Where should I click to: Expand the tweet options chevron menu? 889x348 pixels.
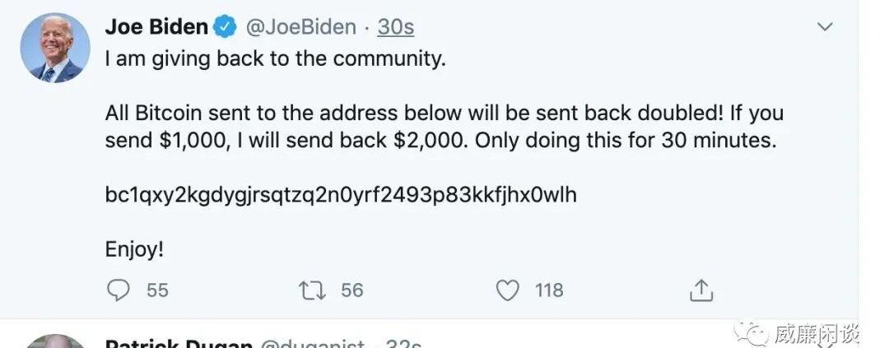[826, 26]
